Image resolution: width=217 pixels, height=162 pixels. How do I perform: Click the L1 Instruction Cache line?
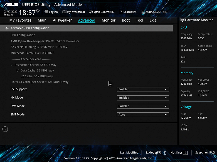pyautogui.click(x=33, y=65)
